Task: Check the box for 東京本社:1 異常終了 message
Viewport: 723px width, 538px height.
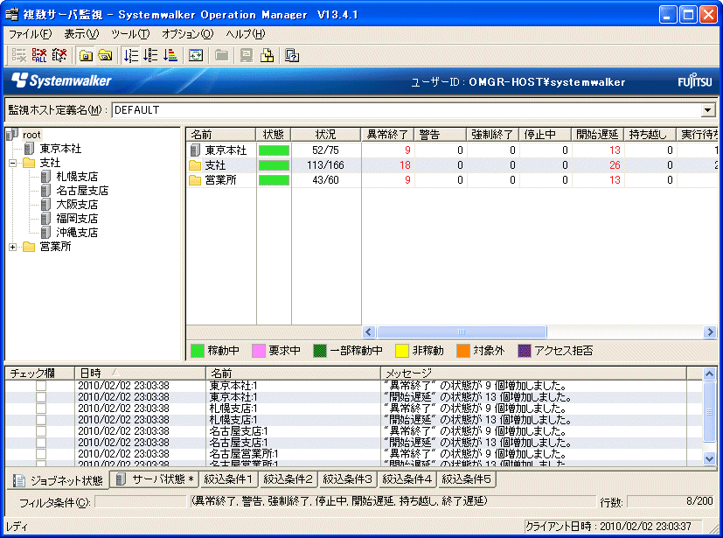Action: pos(41,386)
